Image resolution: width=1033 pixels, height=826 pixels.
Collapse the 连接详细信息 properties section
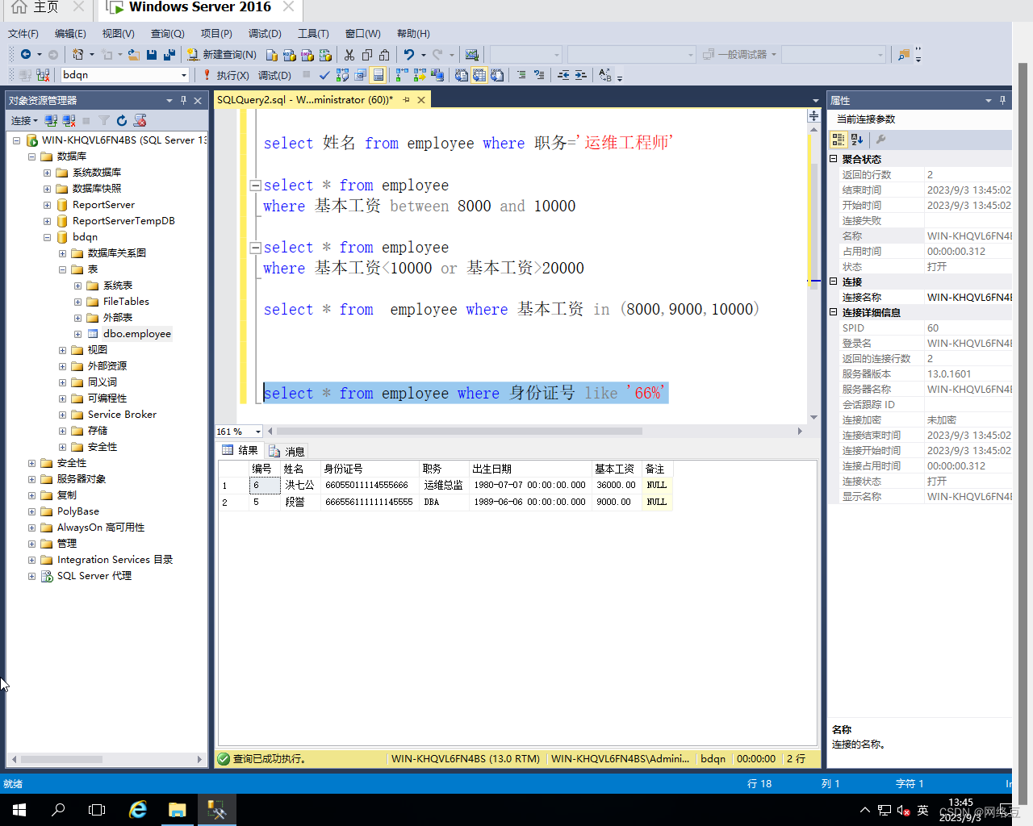pyautogui.click(x=834, y=312)
